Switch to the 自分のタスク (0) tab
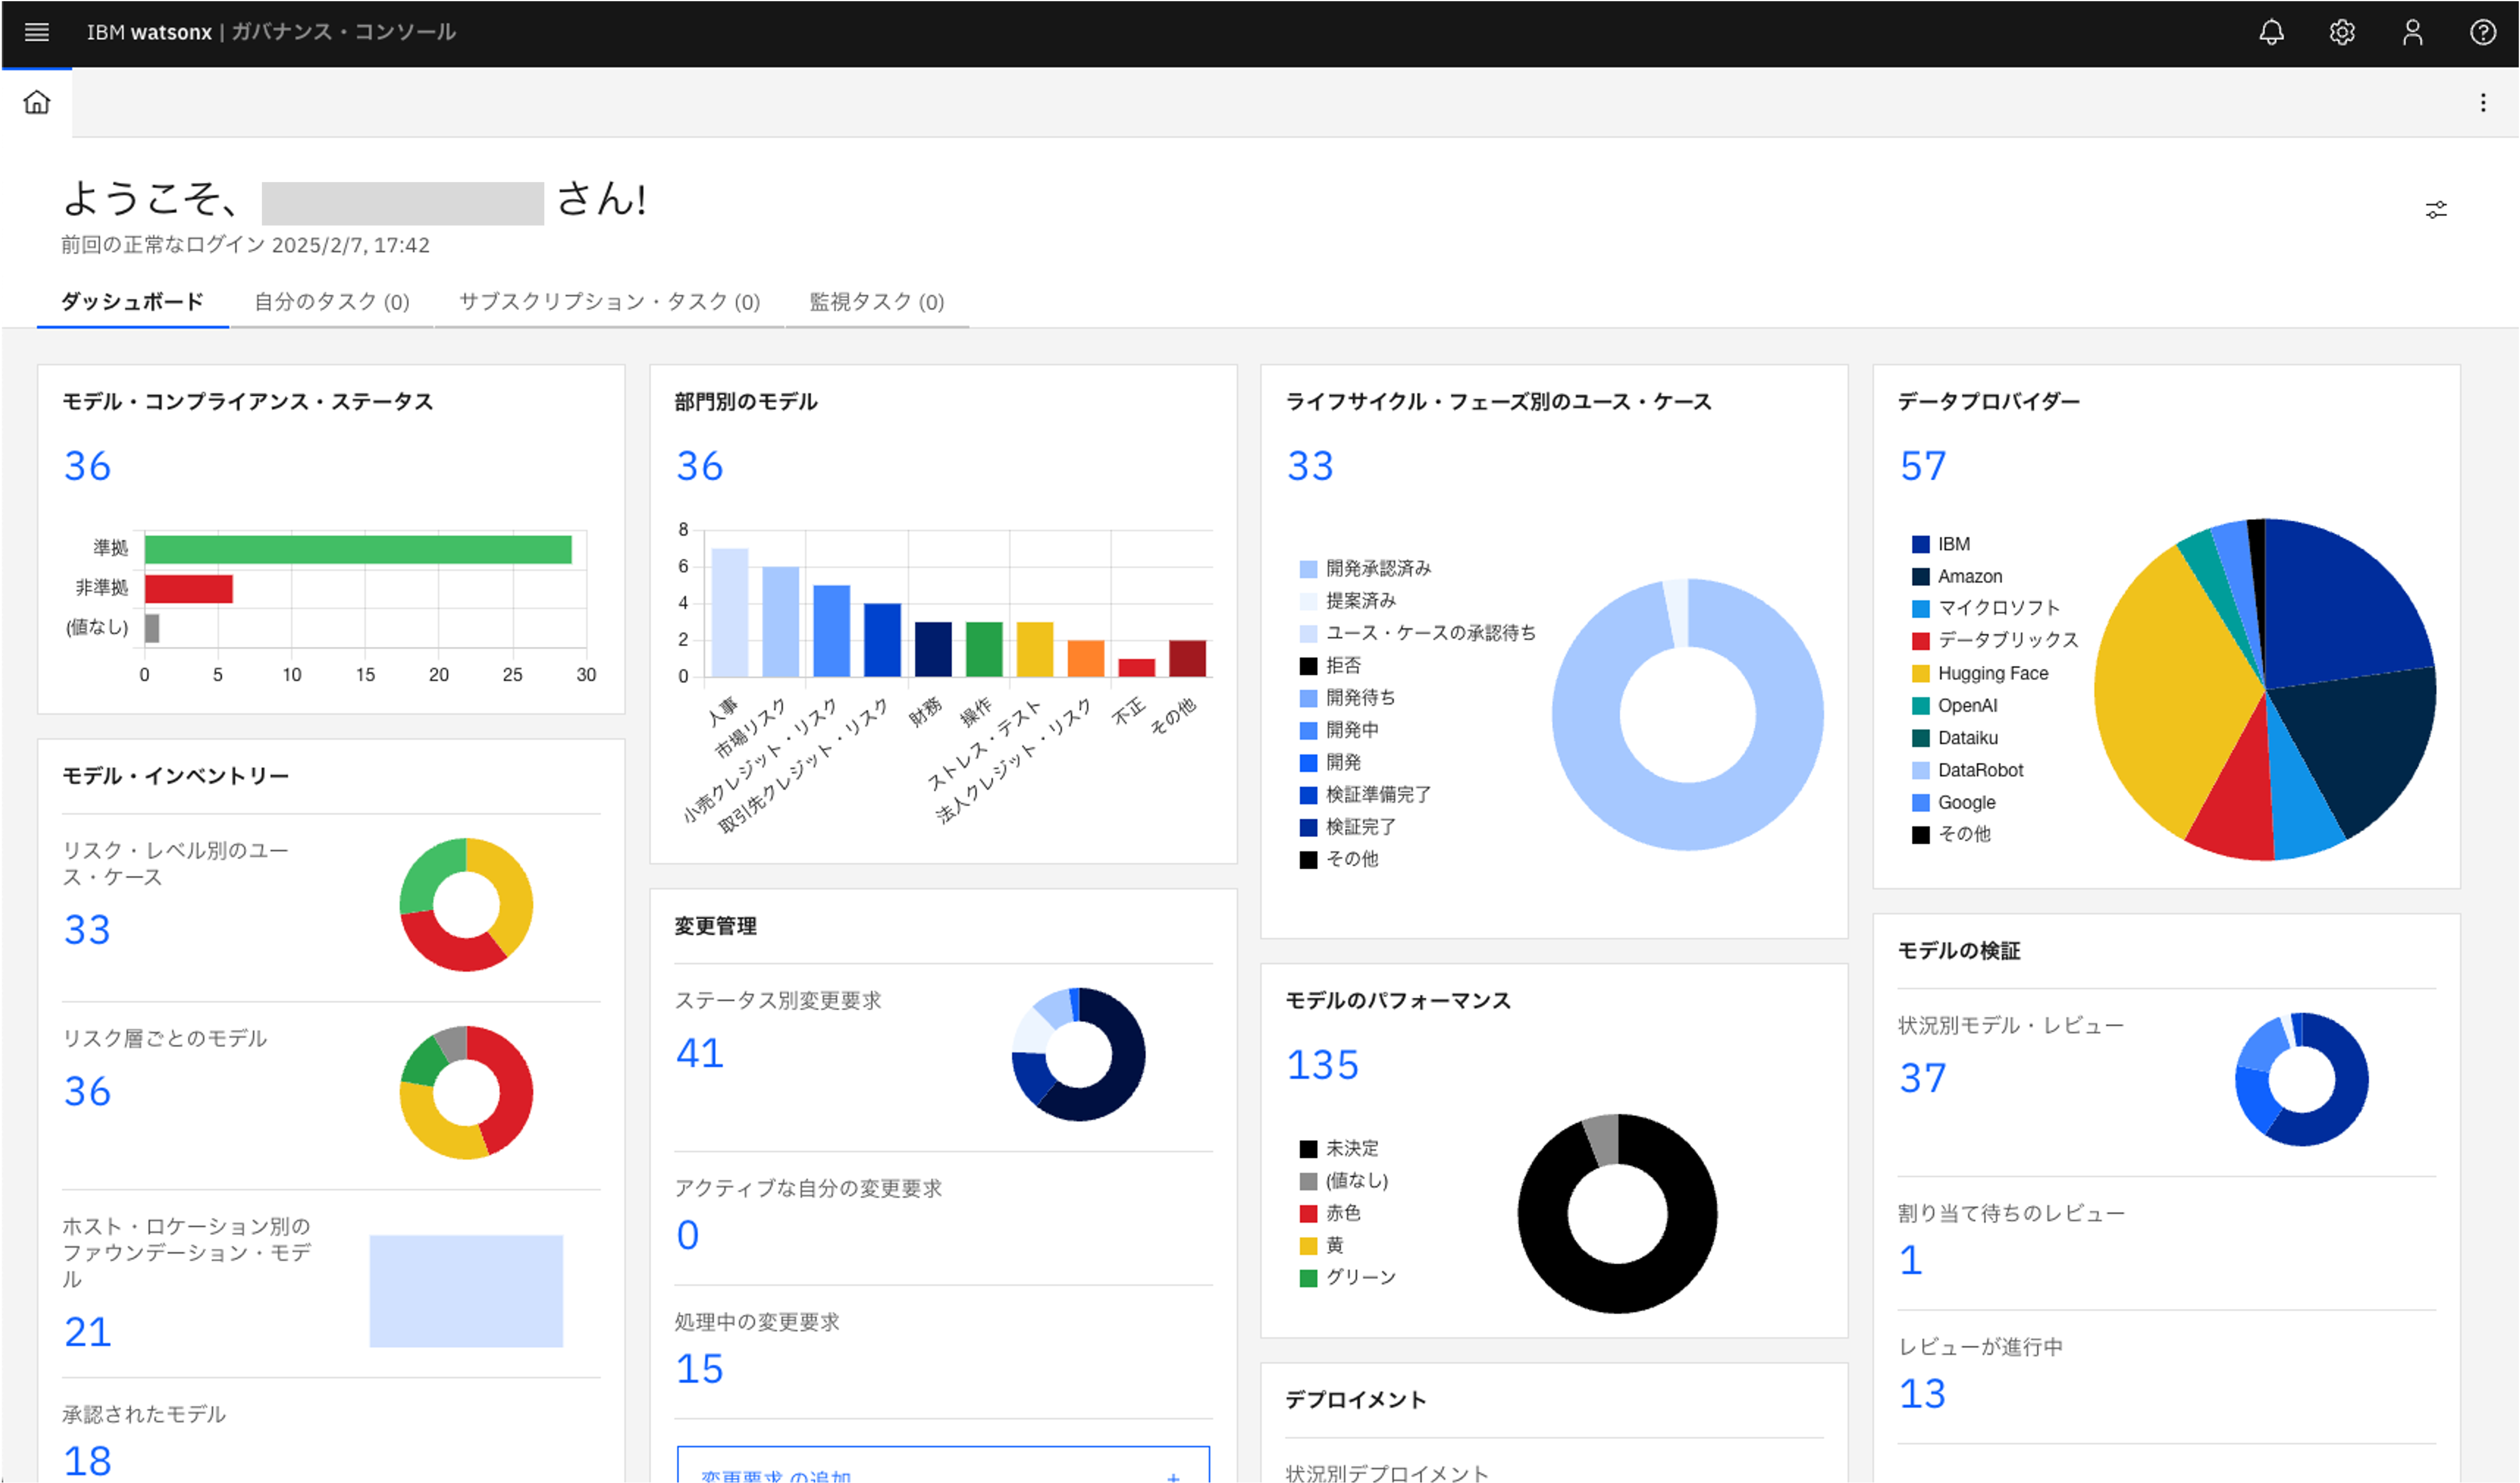The width and height of the screenshot is (2520, 1483). [331, 302]
